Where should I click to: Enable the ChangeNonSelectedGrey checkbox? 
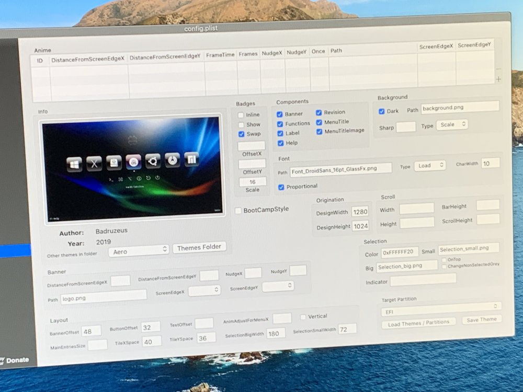(x=444, y=267)
